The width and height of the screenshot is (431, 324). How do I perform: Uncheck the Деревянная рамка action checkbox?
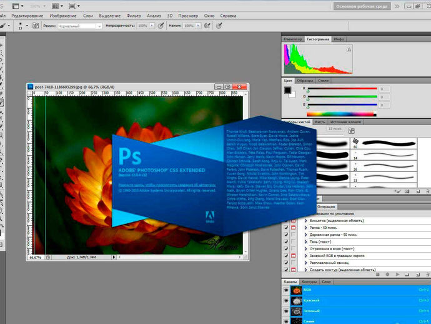tap(286, 235)
